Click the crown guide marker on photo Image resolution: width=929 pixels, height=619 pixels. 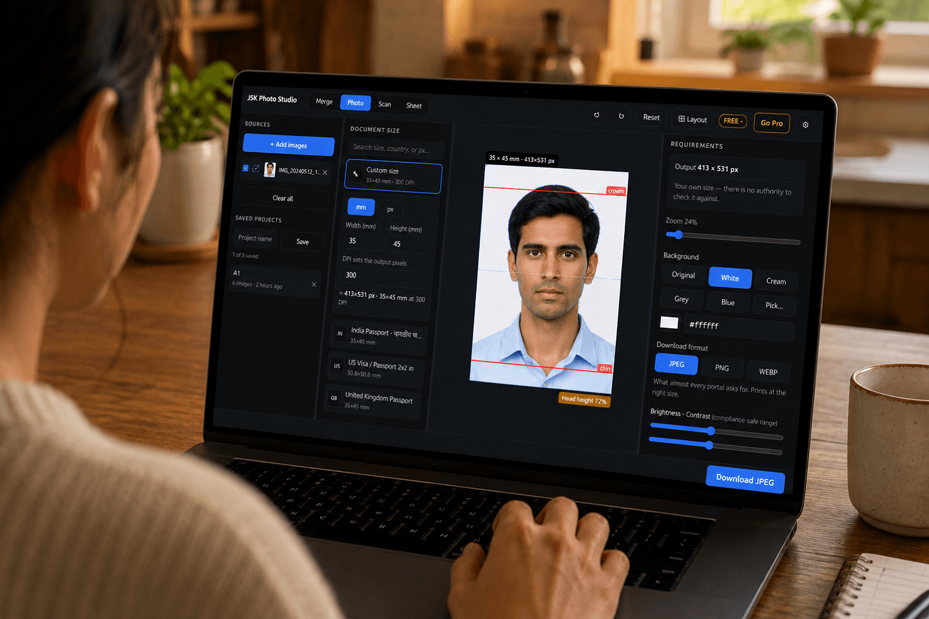(616, 191)
